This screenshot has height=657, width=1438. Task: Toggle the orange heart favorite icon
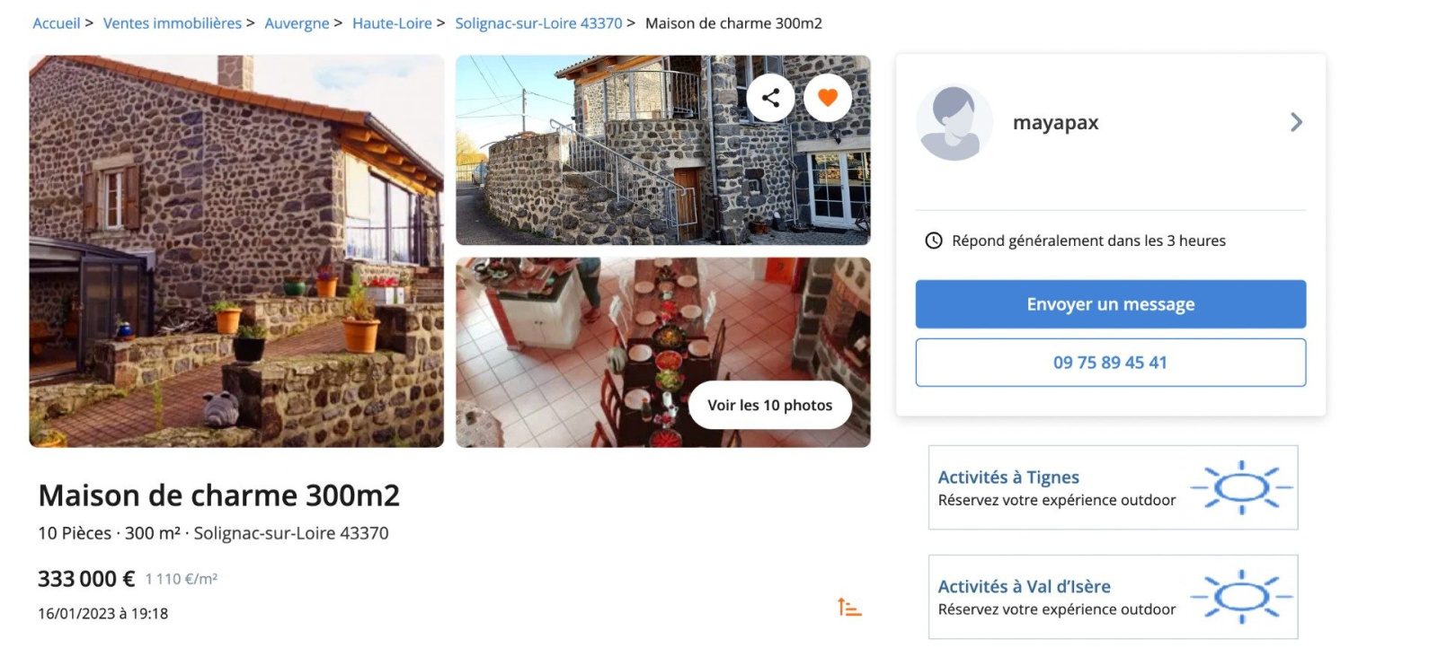828,98
